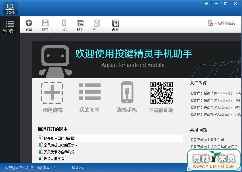Open FAQ link 抓抓工具问题汇总
The width and height of the screenshot is (242, 172).
click(214, 147)
